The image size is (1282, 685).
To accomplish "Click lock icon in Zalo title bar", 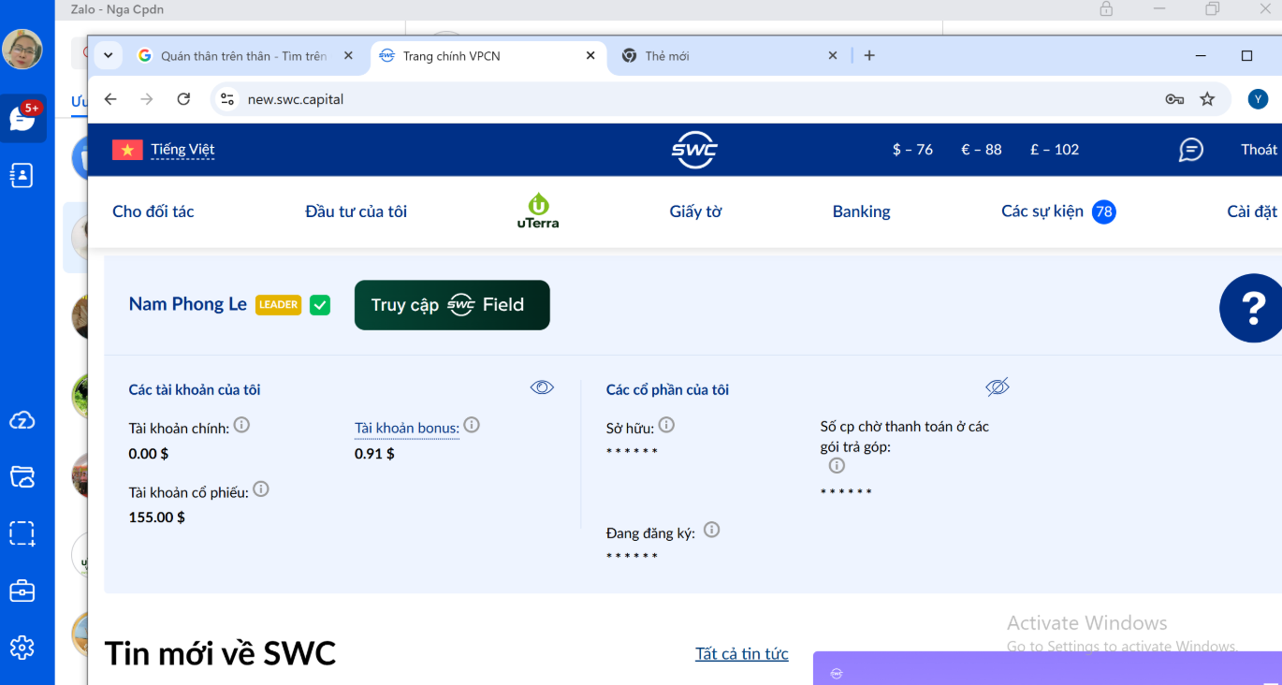I will click(x=1106, y=9).
